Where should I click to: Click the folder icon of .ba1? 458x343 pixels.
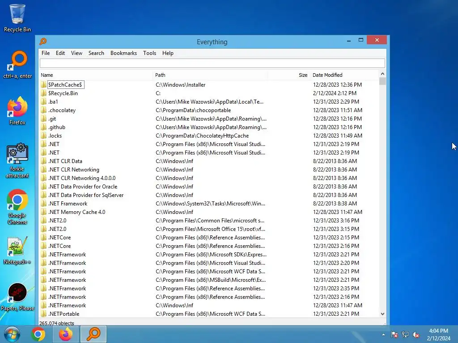[x=43, y=101]
